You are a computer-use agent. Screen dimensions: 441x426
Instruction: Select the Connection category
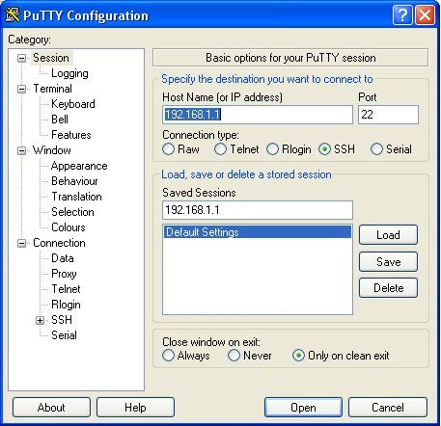(x=59, y=243)
